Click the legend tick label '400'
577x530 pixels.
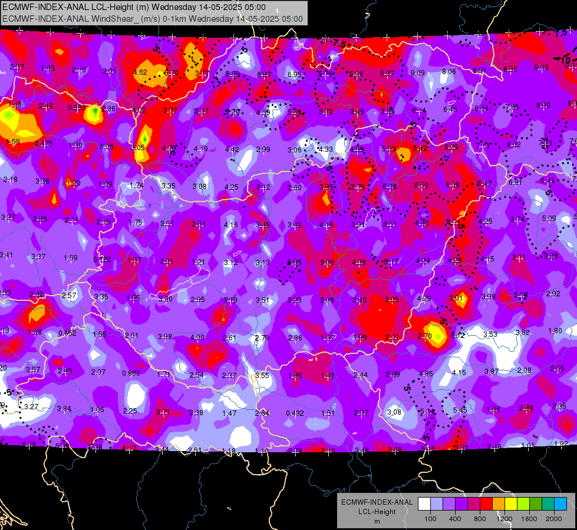coord(455,519)
